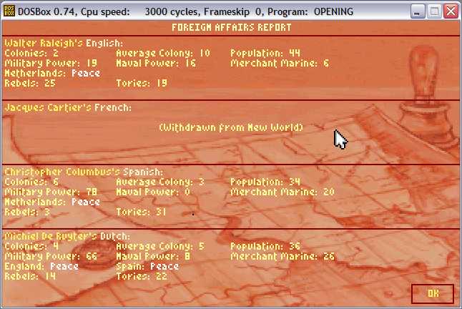Image resolution: width=462 pixels, height=309 pixels.
Task: Minimize the DOSBox window
Action: point(418,11)
